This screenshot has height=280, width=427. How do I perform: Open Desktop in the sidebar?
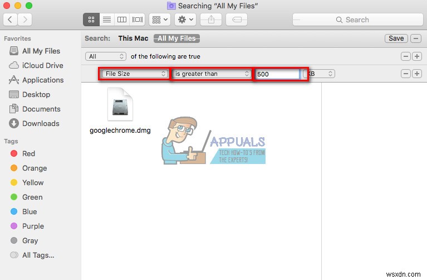coord(30,94)
